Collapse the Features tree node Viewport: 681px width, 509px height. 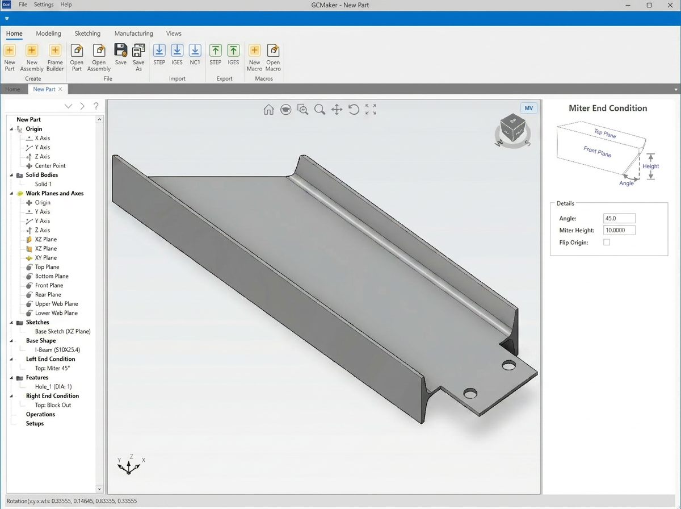[12, 378]
